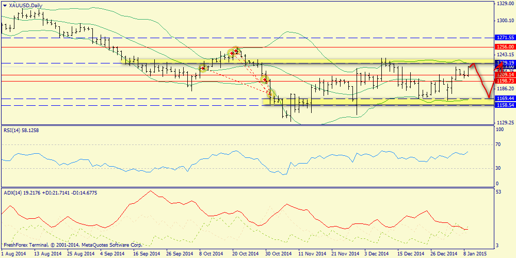
Task: Click the yellow-circled marker near 8 Oct 2014
Action: coord(203,68)
